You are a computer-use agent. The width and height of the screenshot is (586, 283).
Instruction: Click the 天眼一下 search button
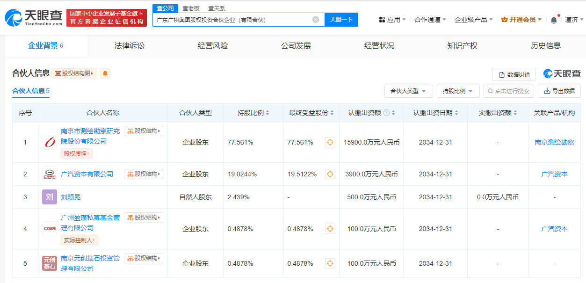(x=342, y=19)
